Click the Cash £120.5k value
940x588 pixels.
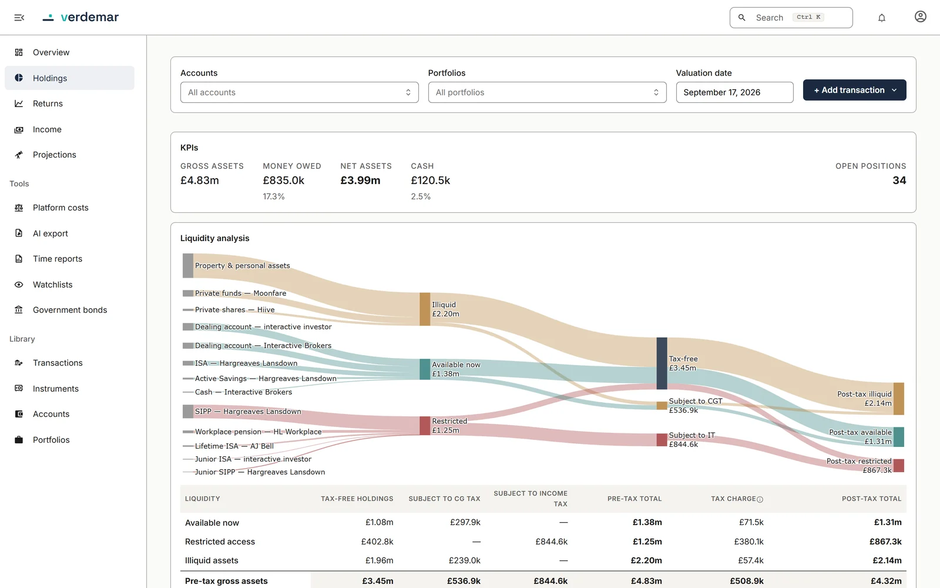(x=431, y=181)
